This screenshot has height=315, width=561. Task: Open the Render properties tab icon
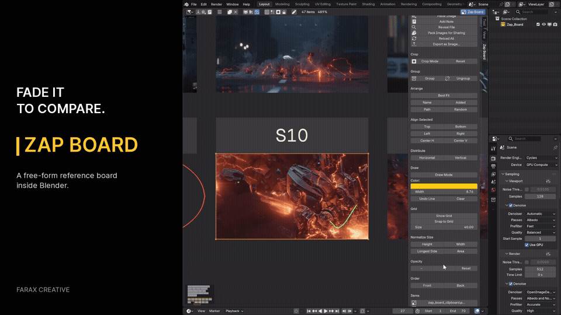pos(493,158)
